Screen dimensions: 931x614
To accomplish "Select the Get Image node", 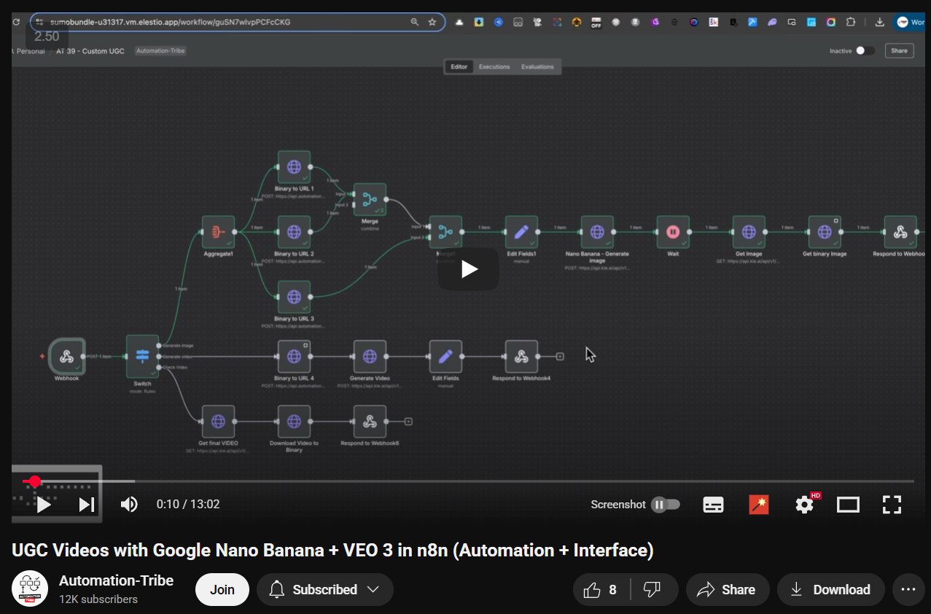I will coord(749,232).
